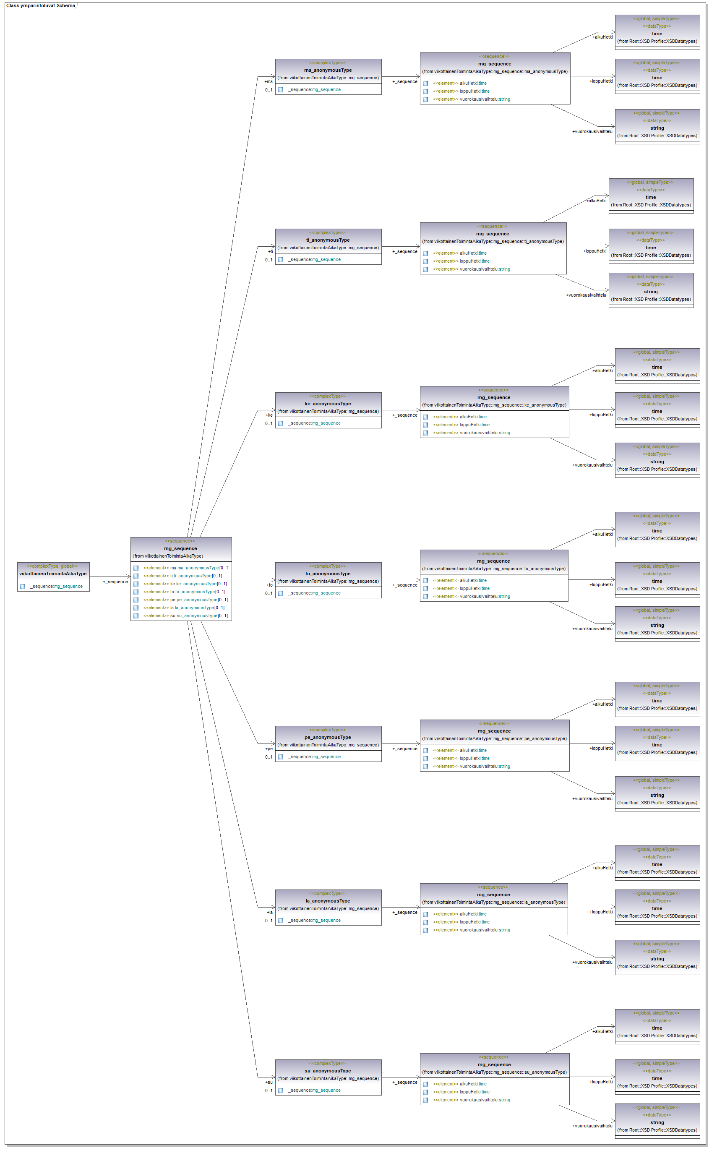Click the icon next to su:su_anonymousType element
717x1153 pixels.
pyautogui.click(x=136, y=616)
